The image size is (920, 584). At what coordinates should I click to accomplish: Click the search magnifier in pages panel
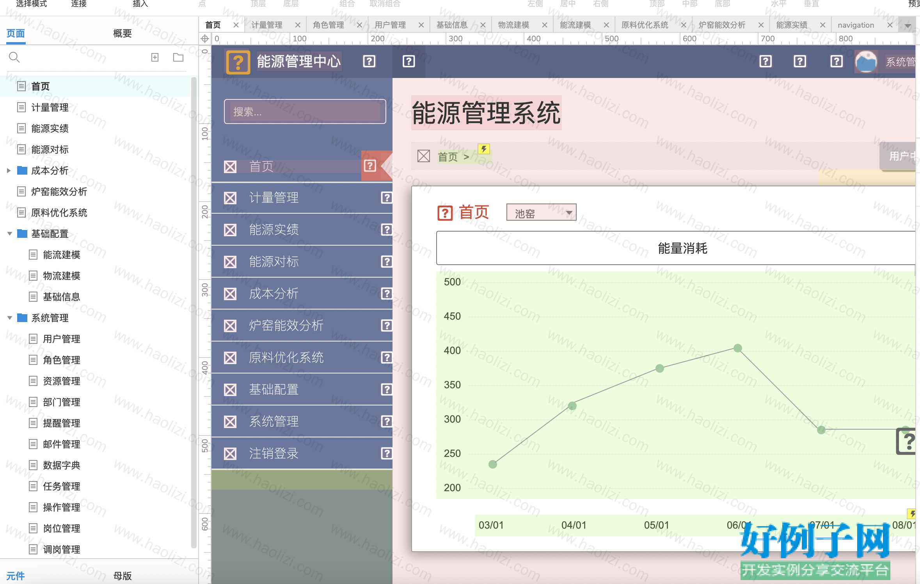click(14, 57)
